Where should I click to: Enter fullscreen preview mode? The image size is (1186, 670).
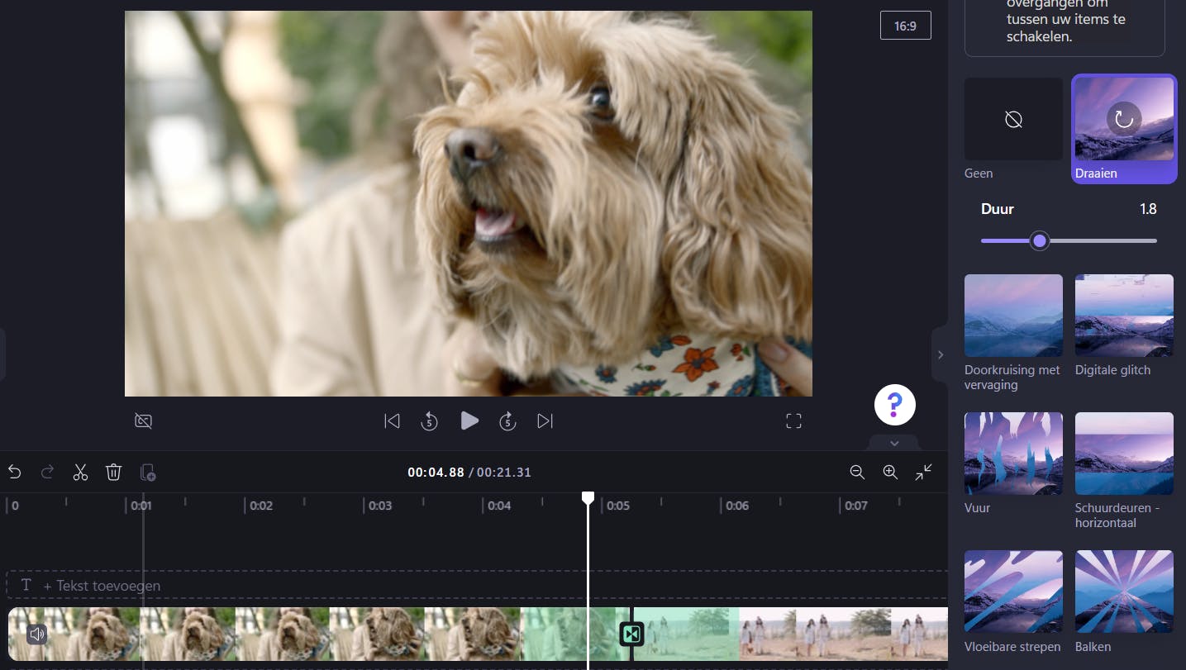coord(793,421)
